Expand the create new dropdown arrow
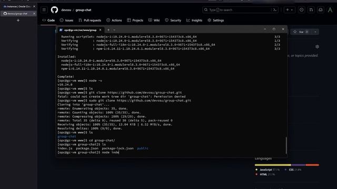This screenshot has height=189, width=337. [x=292, y=10]
